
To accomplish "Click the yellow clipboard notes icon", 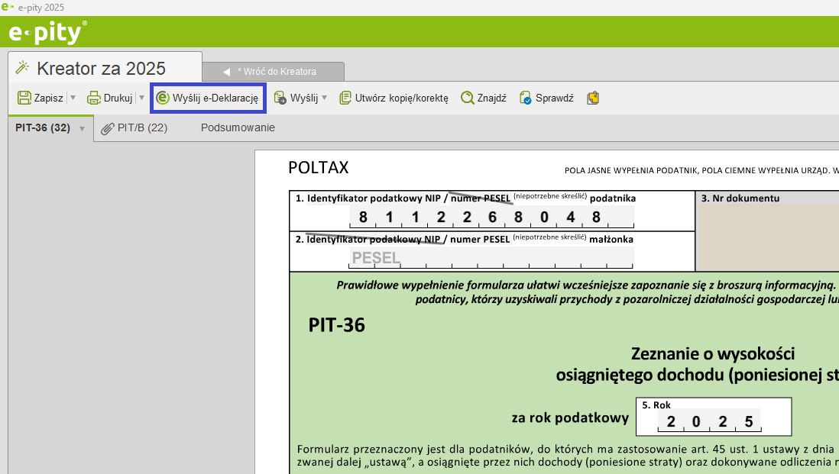I will pos(593,98).
